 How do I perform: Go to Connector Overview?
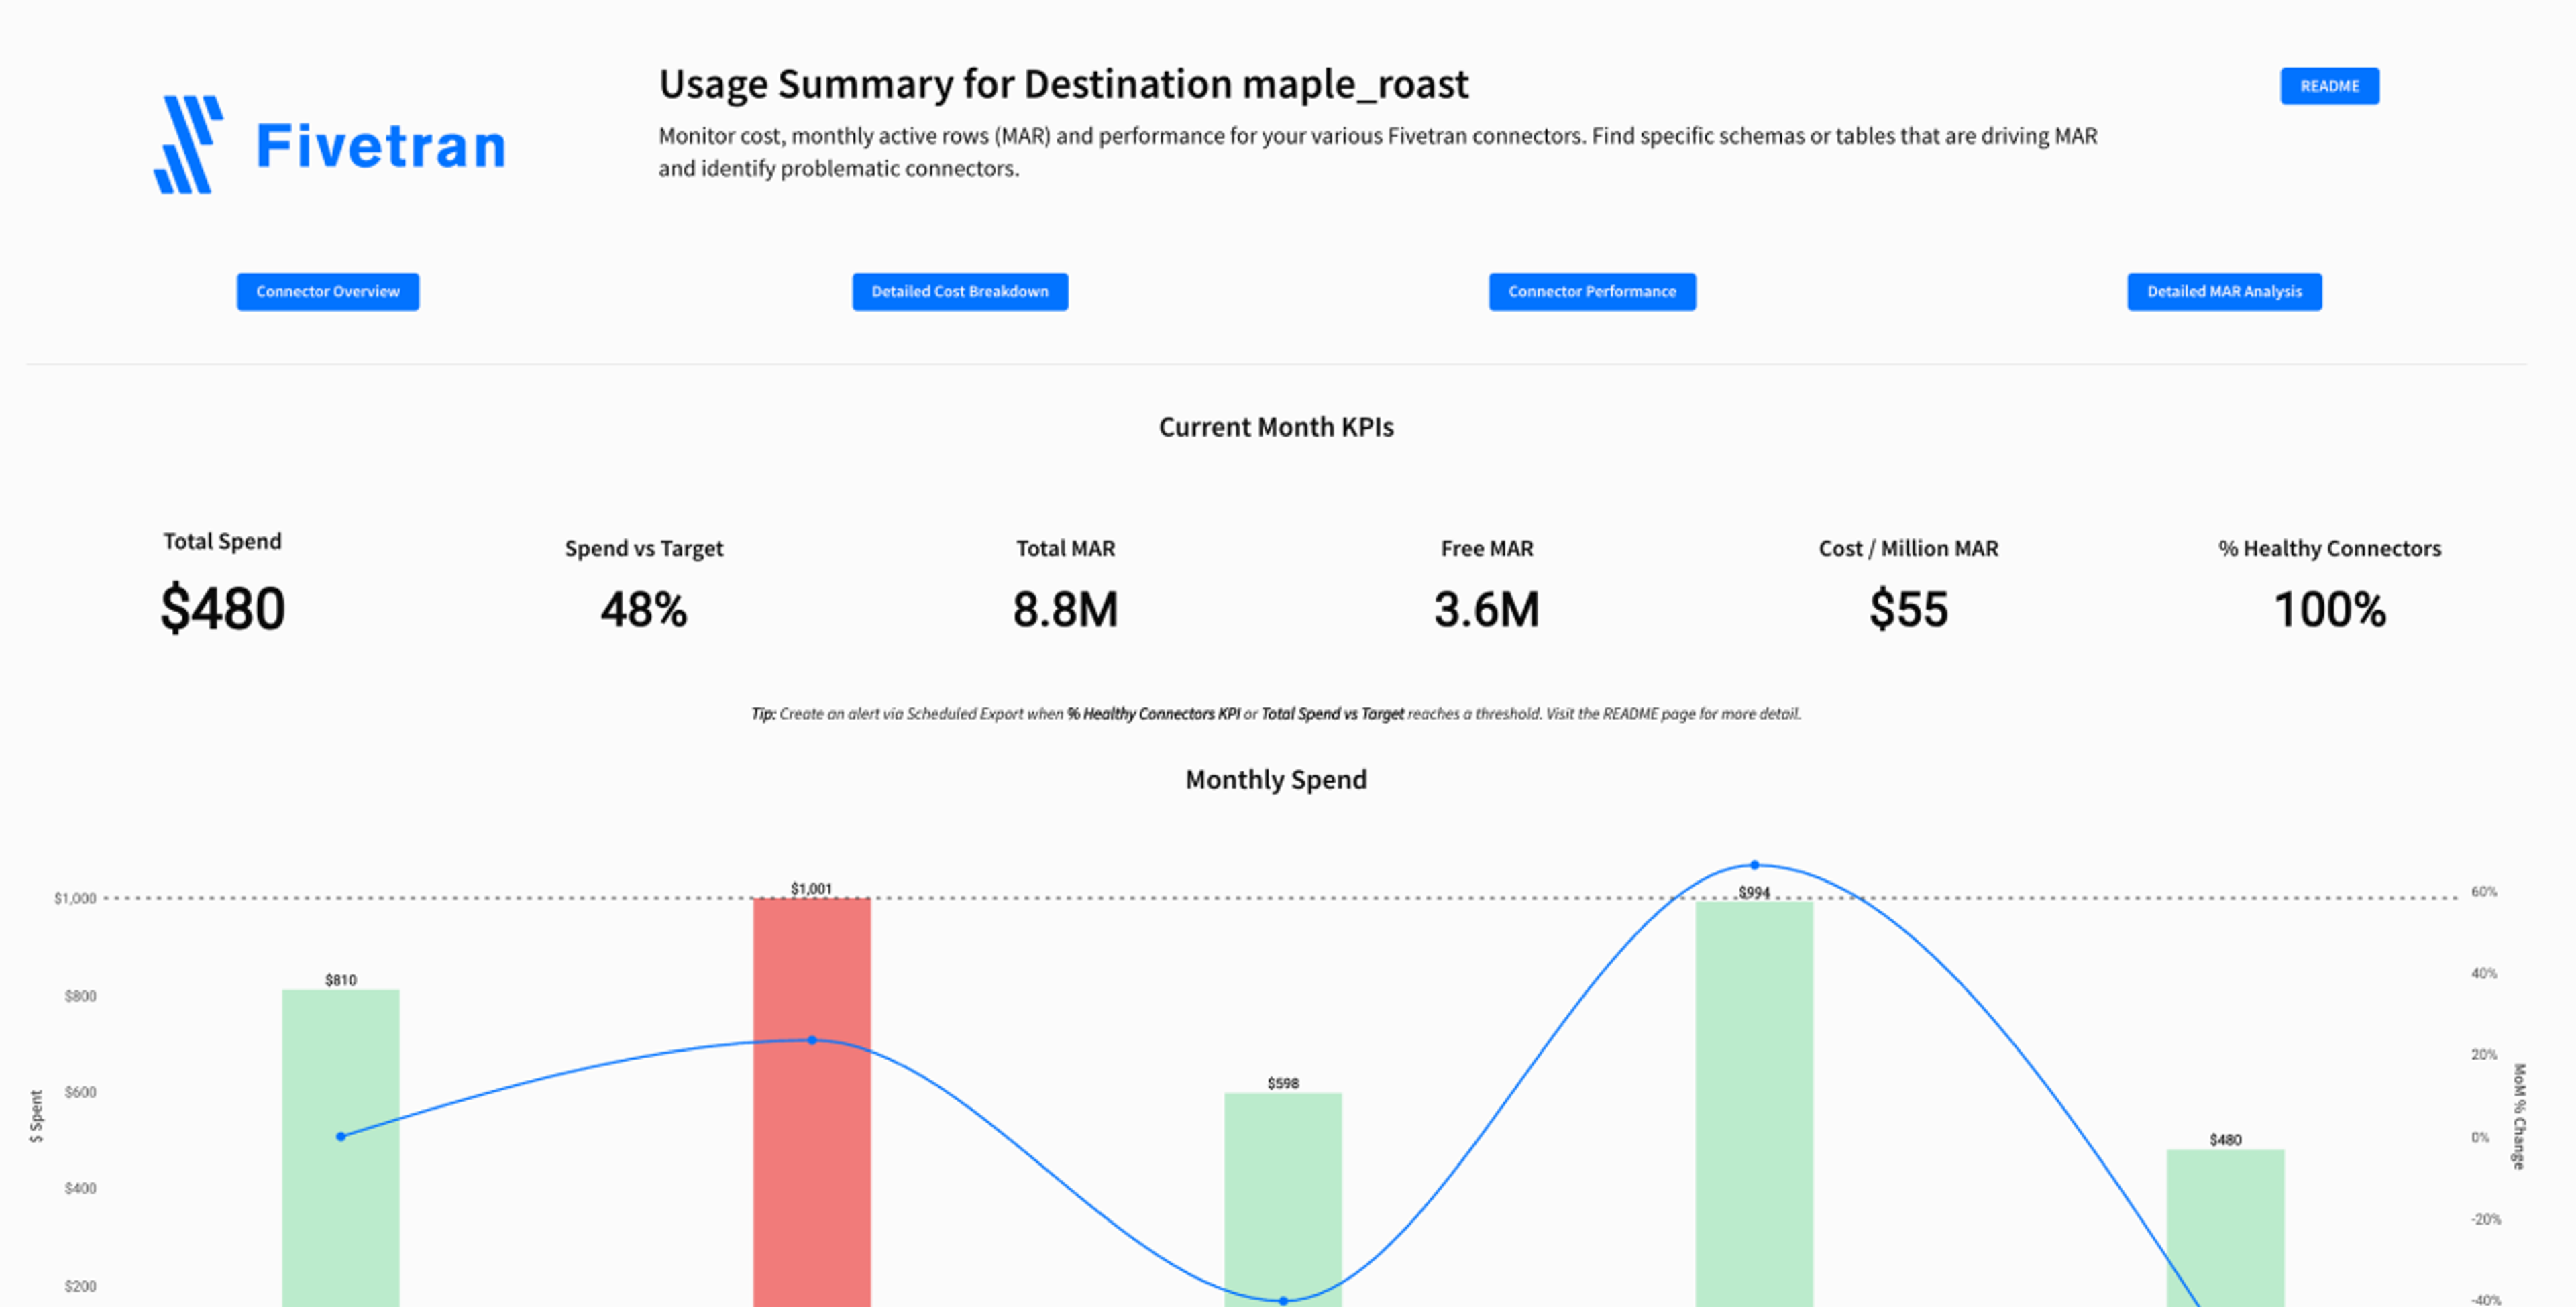tap(328, 292)
